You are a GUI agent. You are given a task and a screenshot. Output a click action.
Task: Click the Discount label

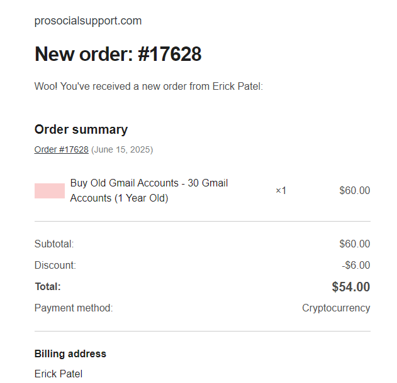click(x=55, y=265)
